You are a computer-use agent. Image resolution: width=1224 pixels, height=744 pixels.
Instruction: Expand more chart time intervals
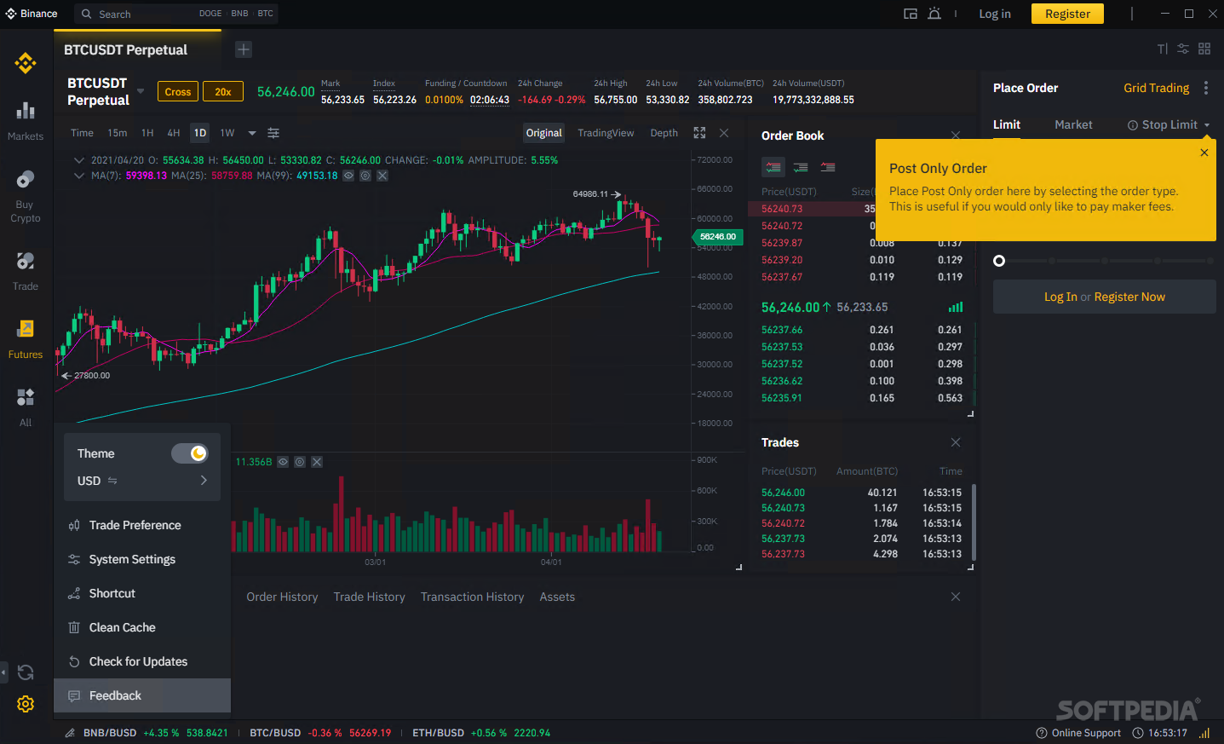[x=252, y=133]
